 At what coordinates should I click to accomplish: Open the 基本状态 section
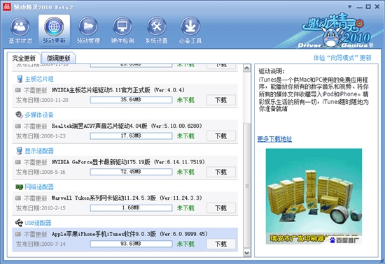point(20,30)
